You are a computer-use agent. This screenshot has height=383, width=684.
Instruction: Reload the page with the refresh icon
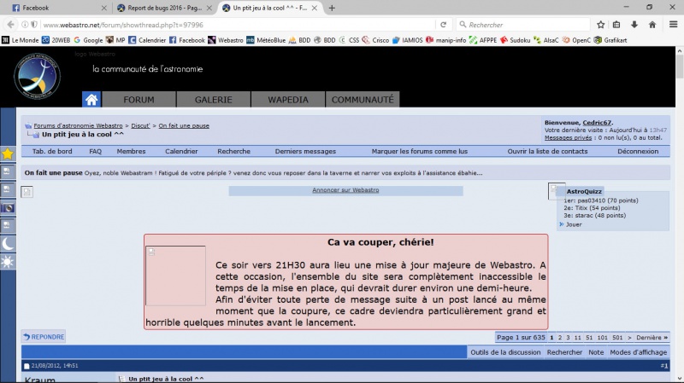(443, 25)
